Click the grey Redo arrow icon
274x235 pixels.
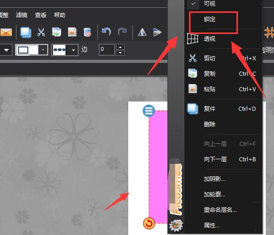point(122,32)
